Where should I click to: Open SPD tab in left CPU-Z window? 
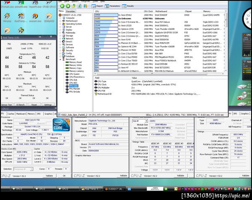tap(39, 114)
